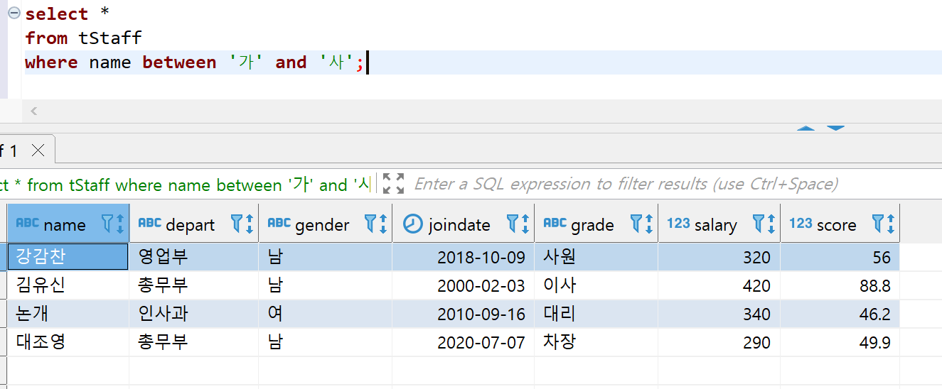Select the salary cell 320
942x389 pixels.
click(x=719, y=257)
